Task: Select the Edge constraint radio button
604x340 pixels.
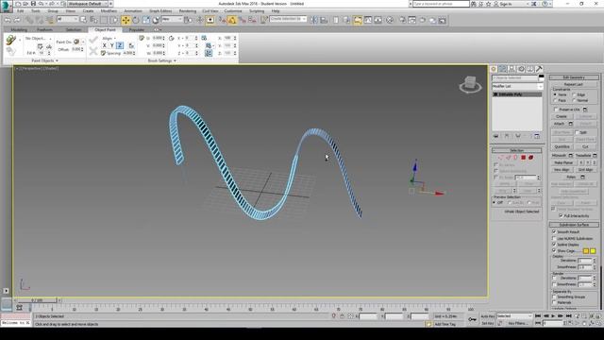Action: click(x=574, y=94)
